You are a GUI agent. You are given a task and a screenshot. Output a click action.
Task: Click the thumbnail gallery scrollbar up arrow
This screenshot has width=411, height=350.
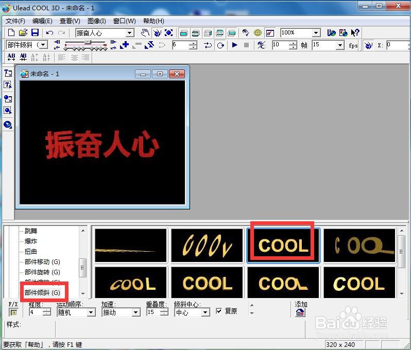402,231
